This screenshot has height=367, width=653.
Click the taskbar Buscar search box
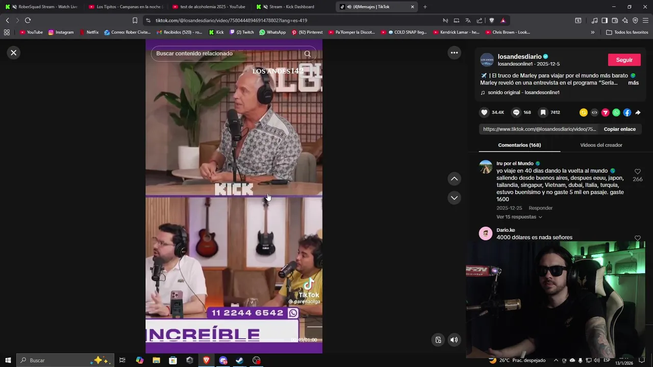65,360
